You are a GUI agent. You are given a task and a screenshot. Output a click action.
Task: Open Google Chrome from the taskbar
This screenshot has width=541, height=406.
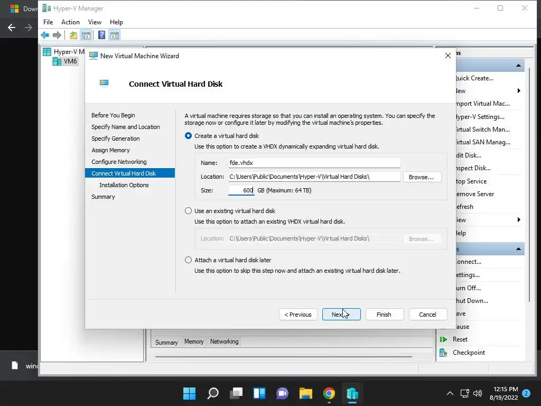pos(329,393)
